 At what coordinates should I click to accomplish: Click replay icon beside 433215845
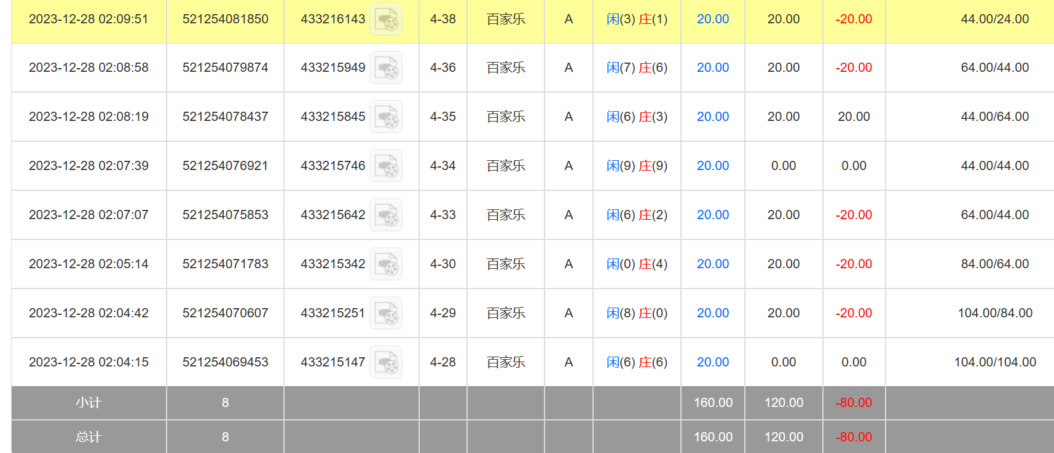click(x=385, y=117)
